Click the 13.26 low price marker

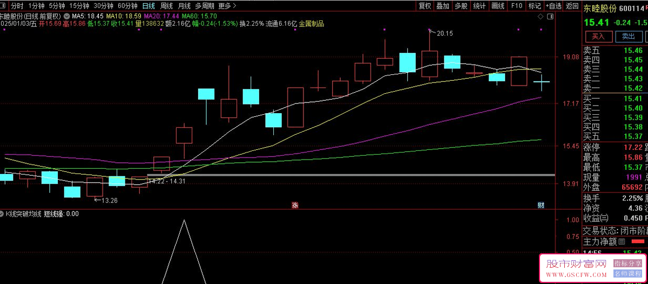(110, 200)
